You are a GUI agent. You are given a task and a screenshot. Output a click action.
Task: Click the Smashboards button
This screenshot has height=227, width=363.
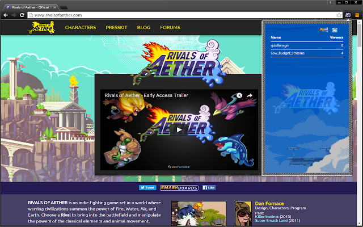click(179, 188)
